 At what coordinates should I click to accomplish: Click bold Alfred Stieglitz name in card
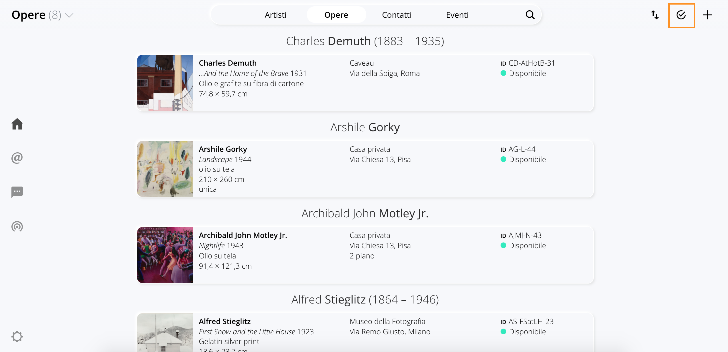coord(225,321)
